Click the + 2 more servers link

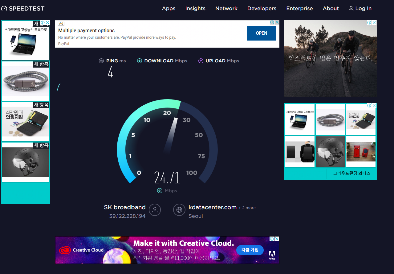tap(247, 208)
